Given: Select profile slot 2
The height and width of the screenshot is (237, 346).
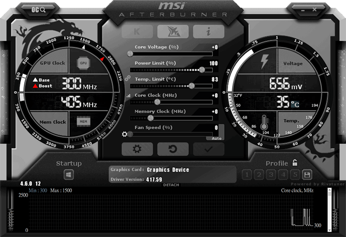Looking at the screenshot, I should (259, 175).
